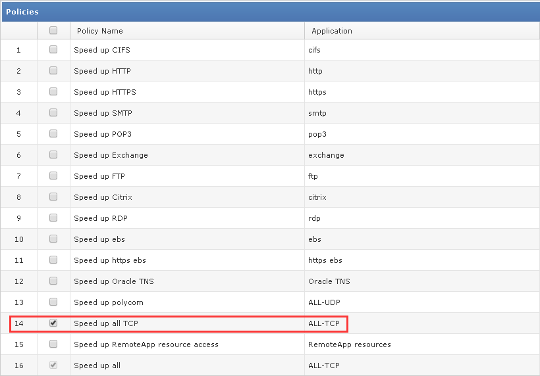Check the Speed up polycom box
This screenshot has width=540, height=376.
click(x=53, y=302)
